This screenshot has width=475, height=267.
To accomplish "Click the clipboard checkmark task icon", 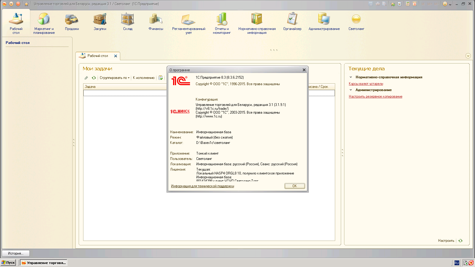I will (161, 78).
